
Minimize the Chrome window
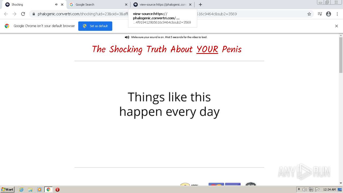321,2
